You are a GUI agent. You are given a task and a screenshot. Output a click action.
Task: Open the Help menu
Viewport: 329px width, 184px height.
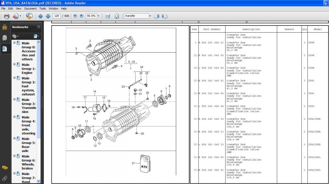tap(64, 8)
